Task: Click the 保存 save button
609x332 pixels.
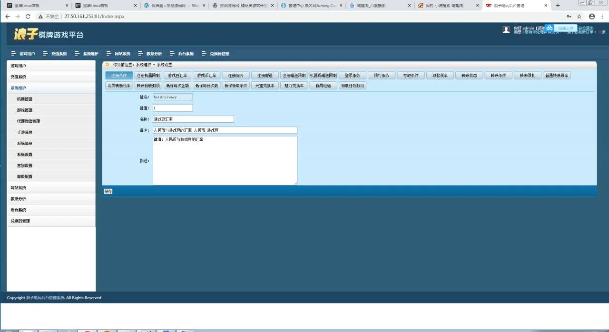Action: pyautogui.click(x=108, y=191)
